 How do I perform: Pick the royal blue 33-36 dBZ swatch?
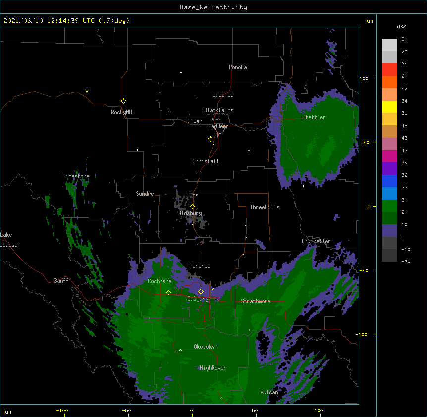click(x=389, y=181)
